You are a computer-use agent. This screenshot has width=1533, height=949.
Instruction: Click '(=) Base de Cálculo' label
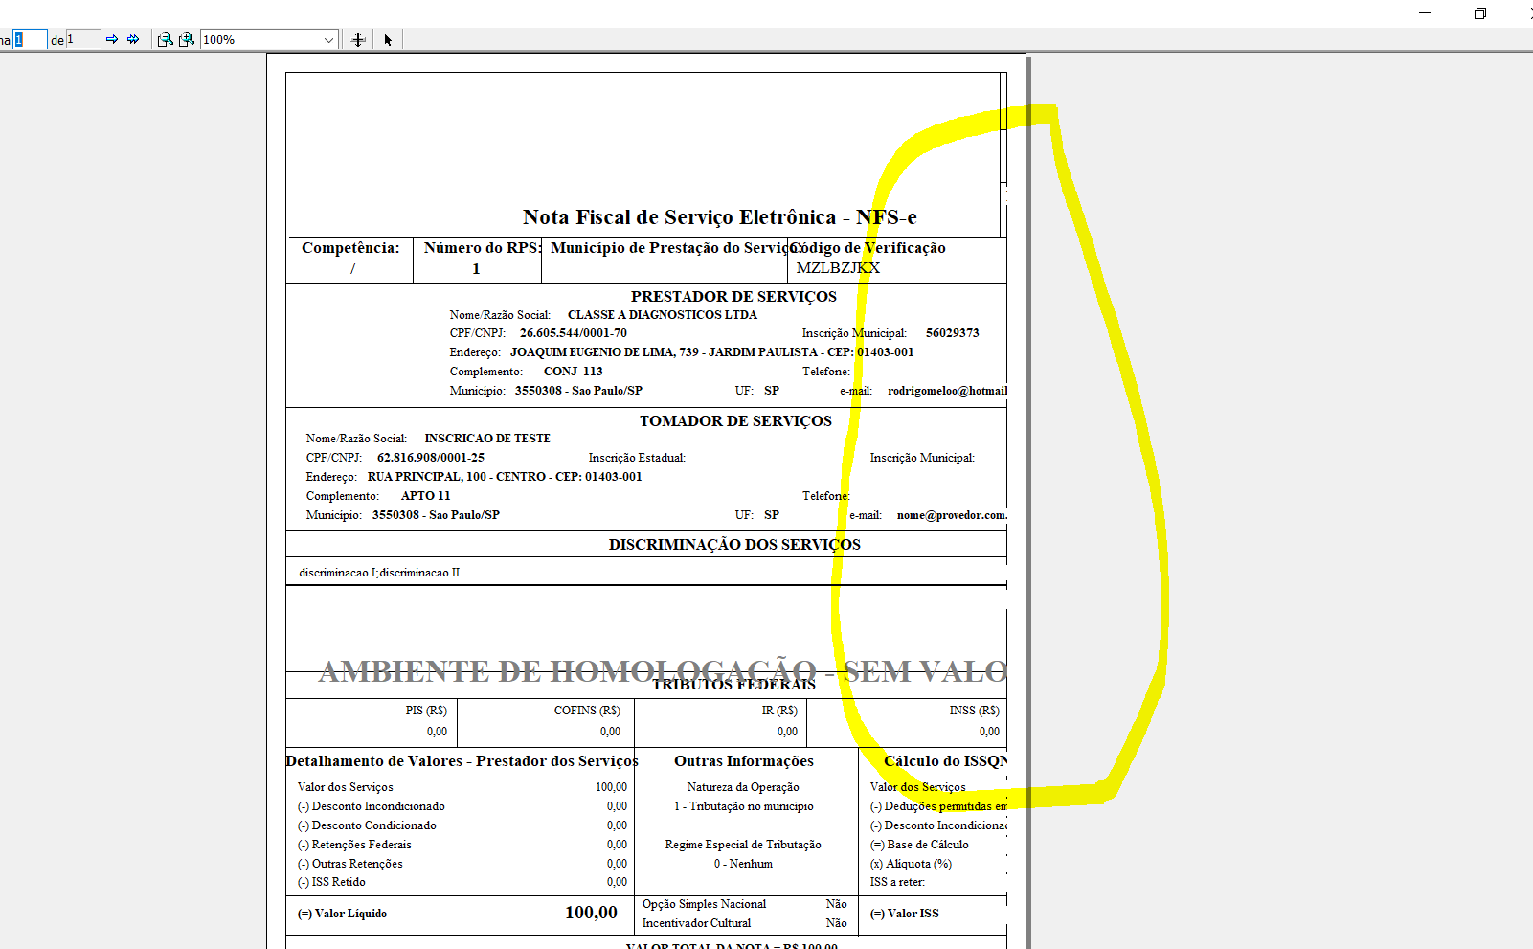click(x=919, y=845)
